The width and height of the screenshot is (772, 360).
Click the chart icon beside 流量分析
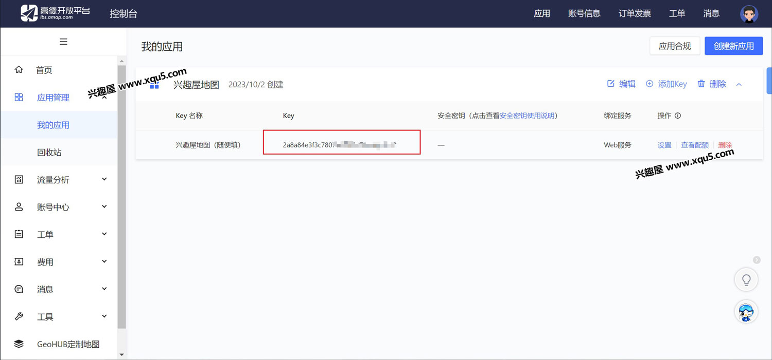click(19, 179)
